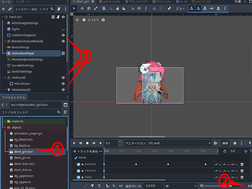Screen dimensions: 252x189
Task: Instance a child scene with link icon
Action: 10,9
